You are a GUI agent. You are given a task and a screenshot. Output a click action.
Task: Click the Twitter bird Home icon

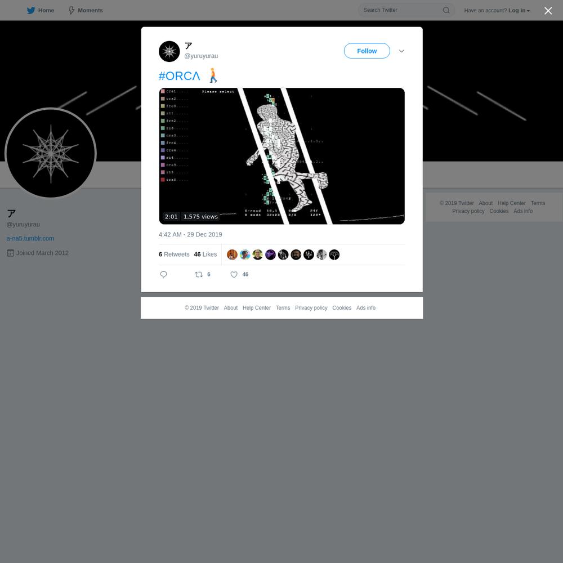pos(31,10)
